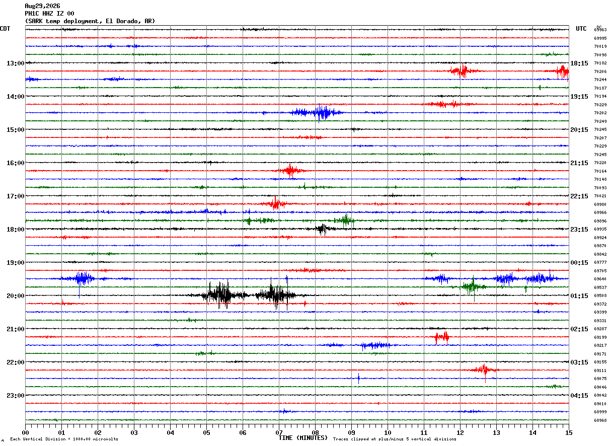Click the 23:00 CDT time label
609x446 pixels.
pos(15,396)
